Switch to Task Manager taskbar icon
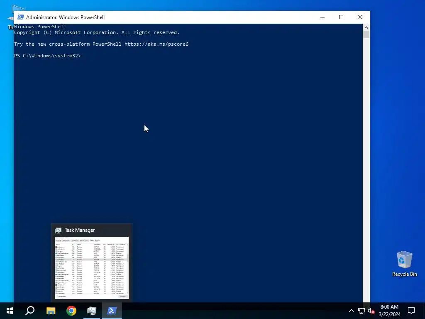Viewport: 425px width, 319px height. tap(92, 311)
